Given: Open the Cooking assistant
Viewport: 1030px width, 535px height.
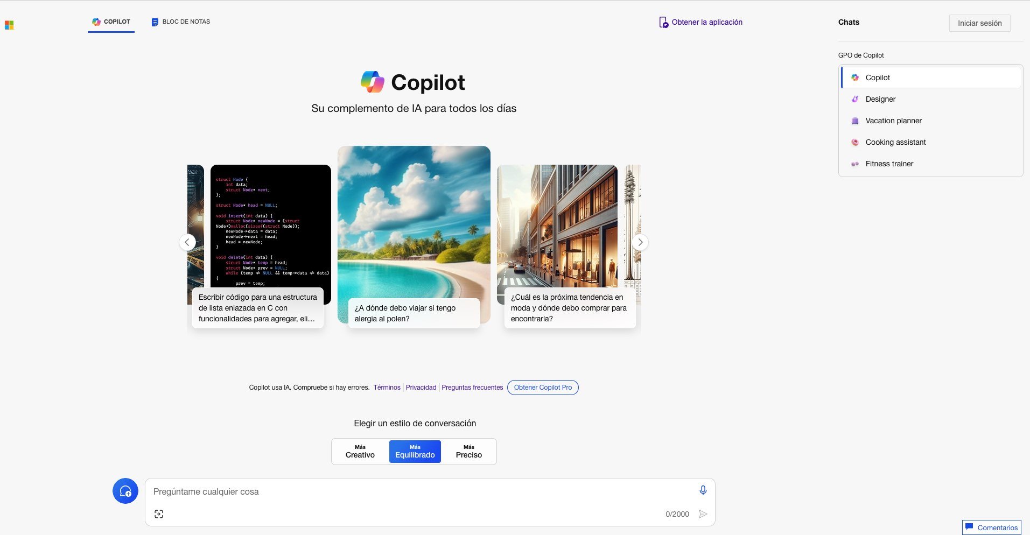Looking at the screenshot, I should (895, 142).
